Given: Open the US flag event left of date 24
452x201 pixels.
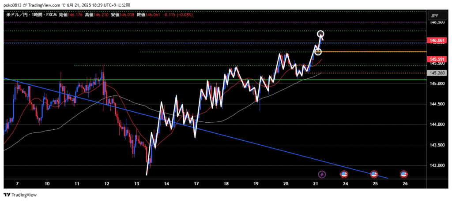Looking at the screenshot, I should (344, 174).
